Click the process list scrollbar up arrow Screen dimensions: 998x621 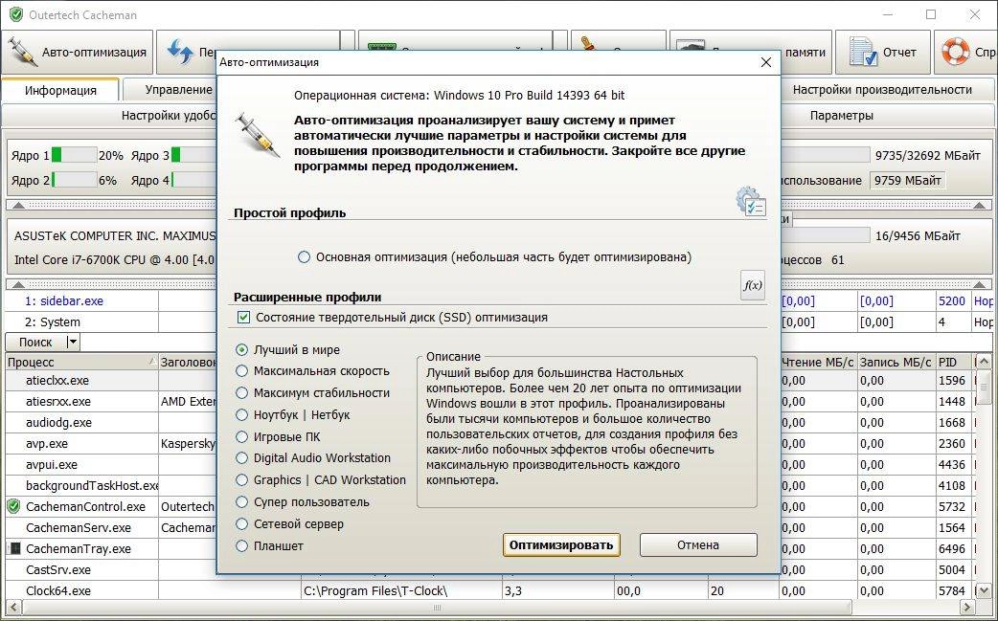(984, 363)
